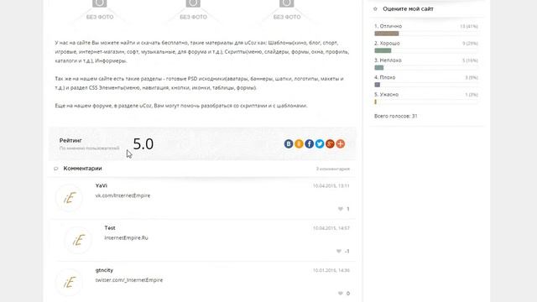The width and height of the screenshot is (537, 302).
Task: Click the twitter.com/_InternetEmpire comment text
Action: click(129, 280)
